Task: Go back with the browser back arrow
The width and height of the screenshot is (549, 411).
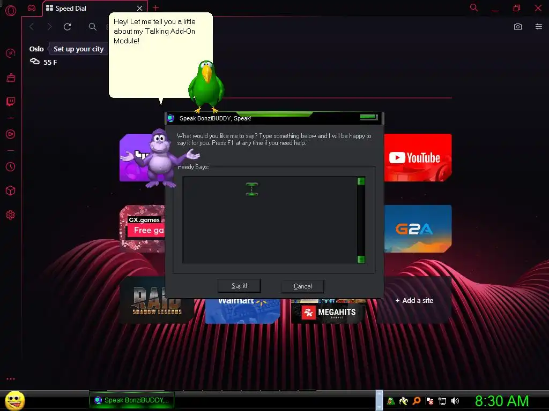Action: (x=32, y=27)
